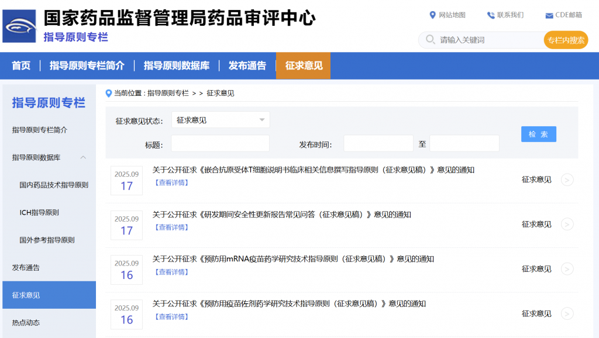Click 征求意见 status of 预防用mRNA疫苗 row
The width and height of the screenshot is (599, 338).
pos(536,269)
